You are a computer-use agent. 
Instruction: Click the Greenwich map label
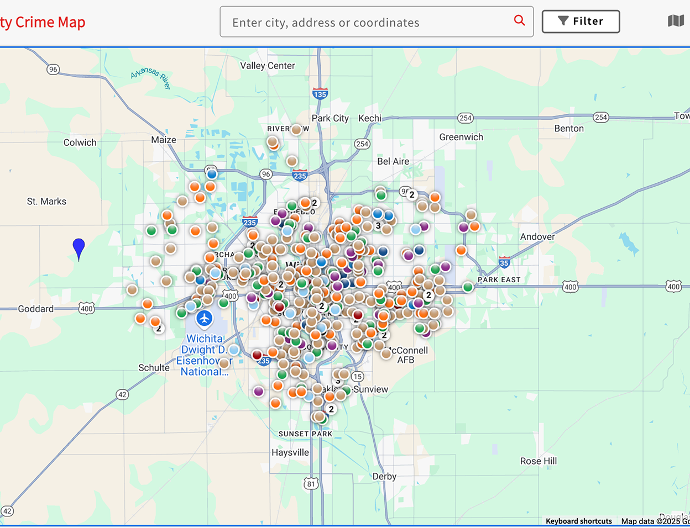pyautogui.click(x=461, y=137)
